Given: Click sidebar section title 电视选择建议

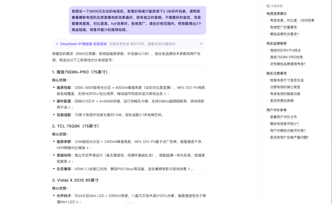Looking at the screenshot, I should (277, 14).
